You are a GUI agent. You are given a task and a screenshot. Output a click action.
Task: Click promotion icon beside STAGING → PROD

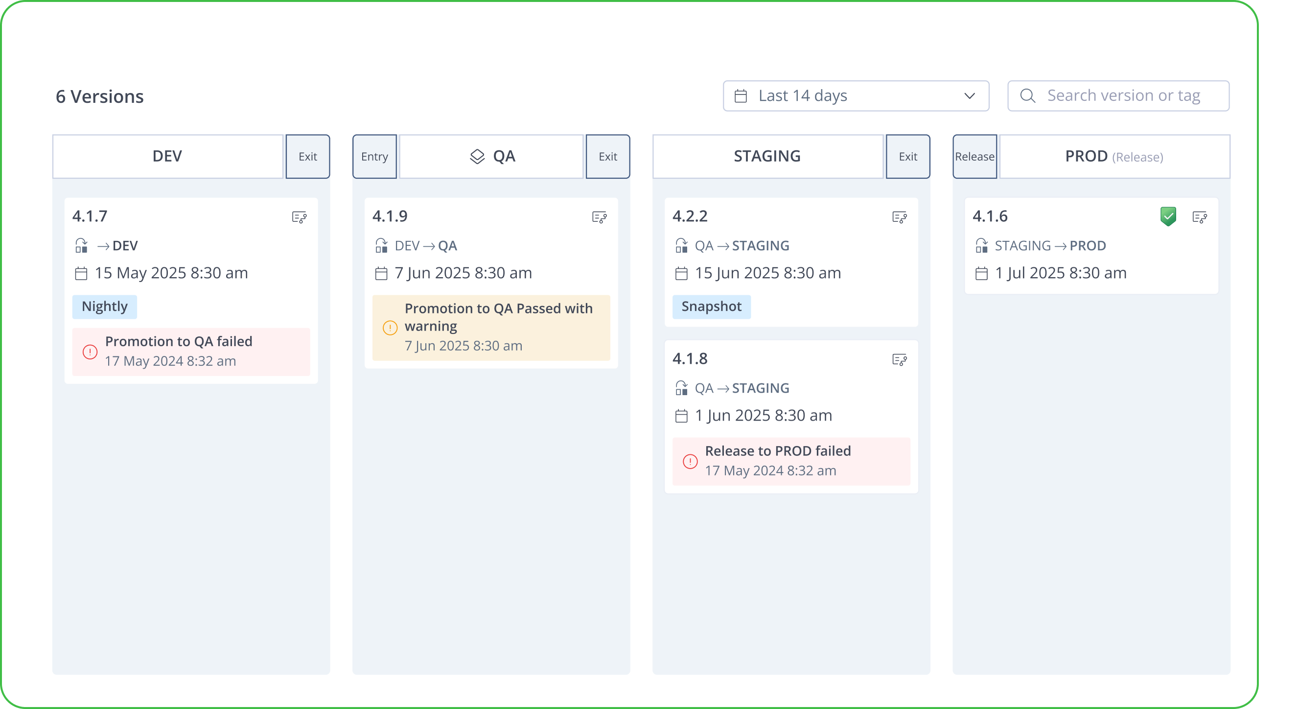(x=981, y=245)
